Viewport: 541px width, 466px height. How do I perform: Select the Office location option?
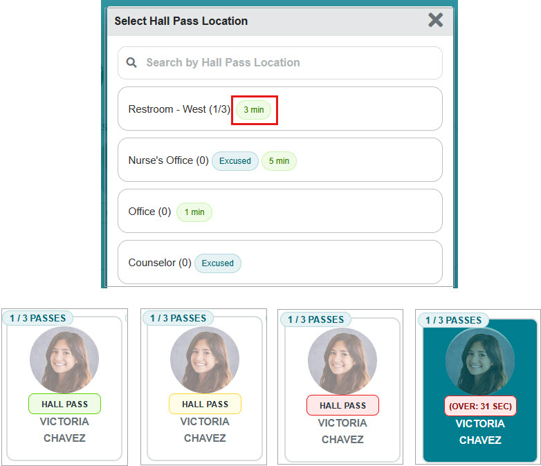pos(149,212)
